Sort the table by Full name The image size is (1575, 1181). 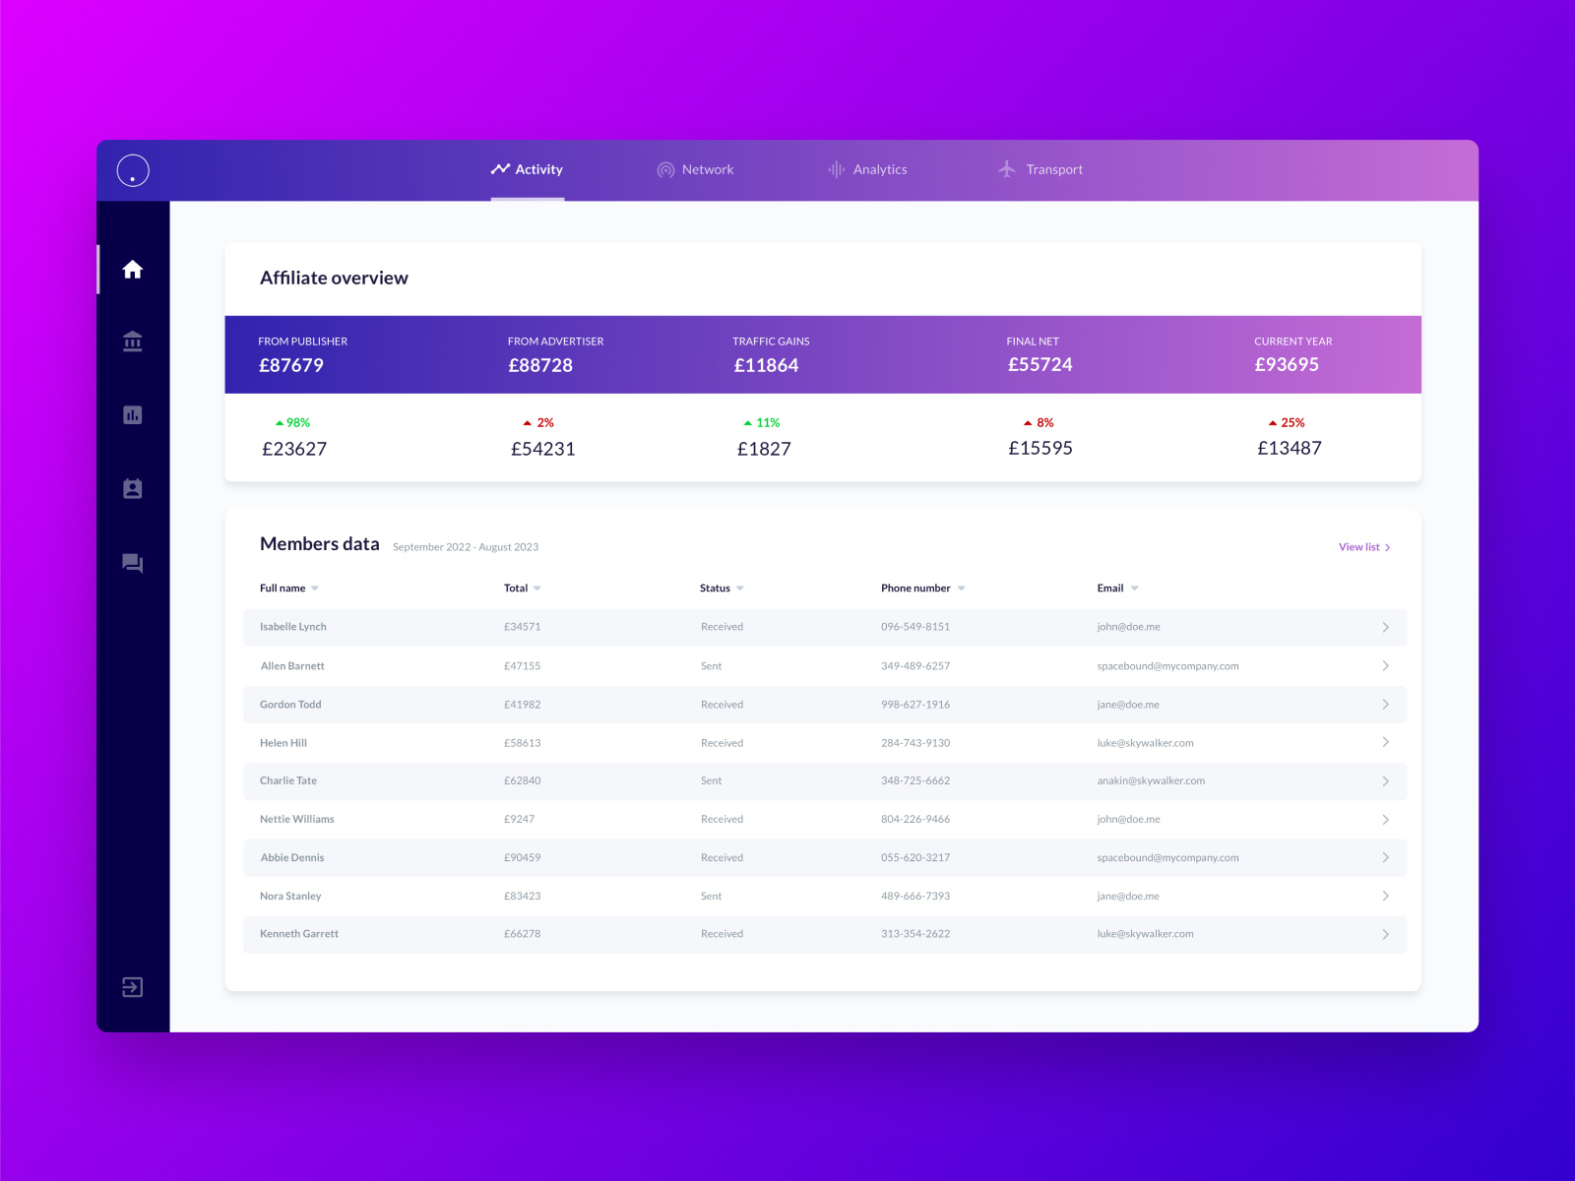click(x=287, y=588)
